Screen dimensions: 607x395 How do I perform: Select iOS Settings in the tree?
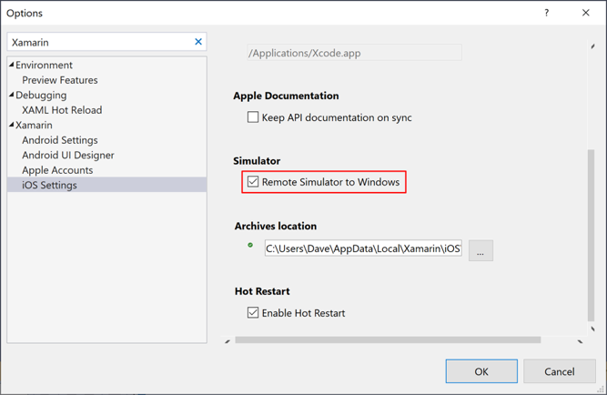tap(106, 185)
